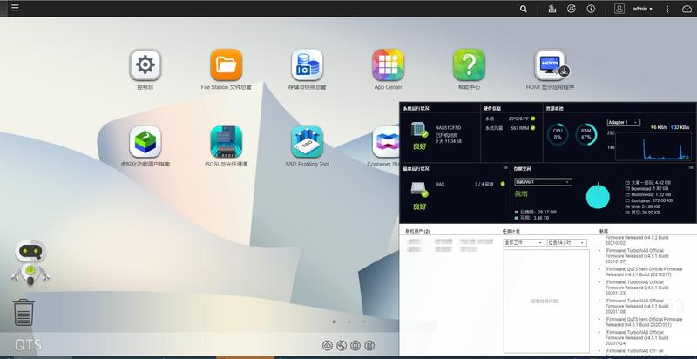The image size is (697, 359).
Task: Click the feedback icon in bottom toolbar
Action: click(x=369, y=345)
